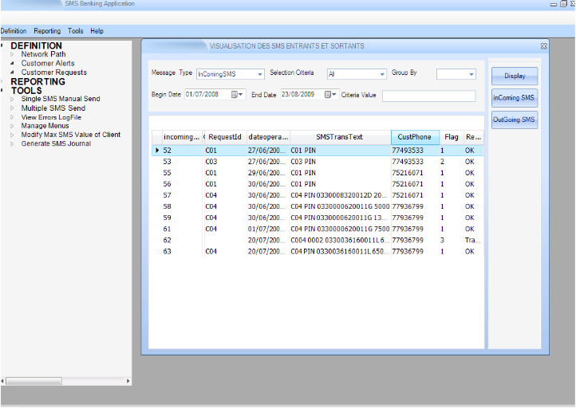Type in the Criteria Value field
The height and width of the screenshot is (408, 576).
[428, 96]
